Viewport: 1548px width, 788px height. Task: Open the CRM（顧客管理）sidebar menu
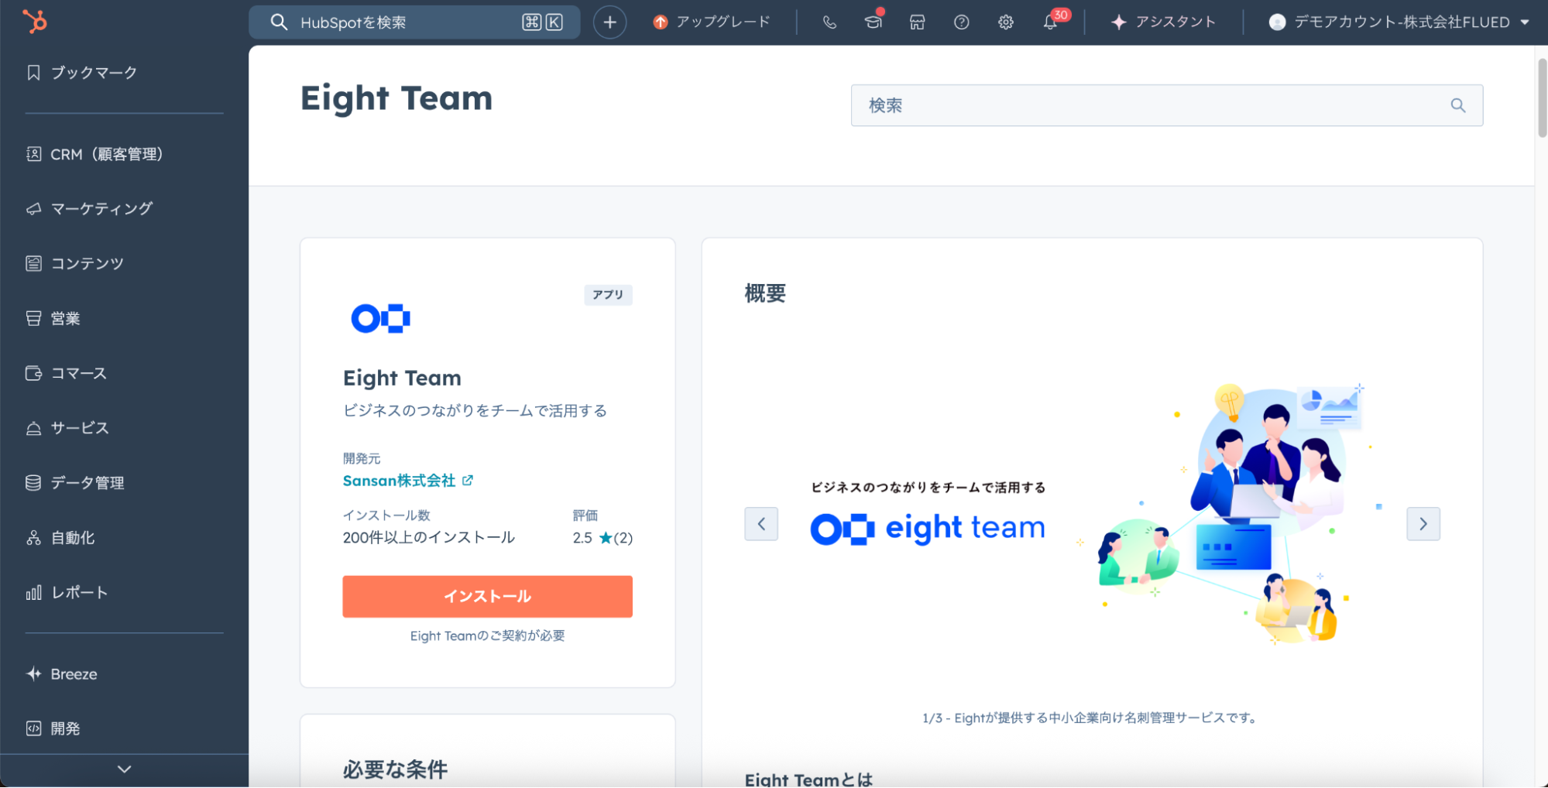[x=106, y=154]
